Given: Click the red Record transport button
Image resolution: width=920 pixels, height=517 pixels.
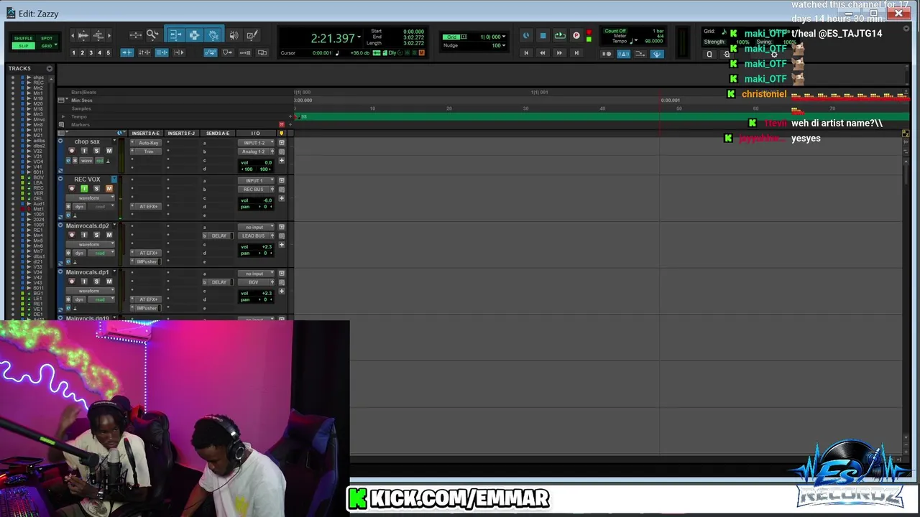Looking at the screenshot, I should pos(576,35).
